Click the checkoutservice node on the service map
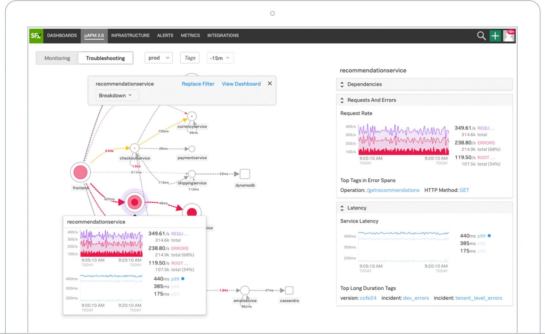The width and height of the screenshot is (545, 334). coord(135,148)
